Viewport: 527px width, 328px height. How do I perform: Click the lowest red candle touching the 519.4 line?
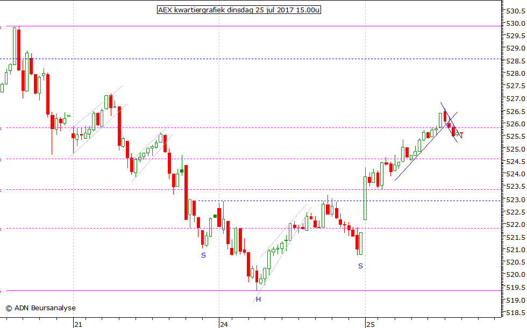[257, 277]
